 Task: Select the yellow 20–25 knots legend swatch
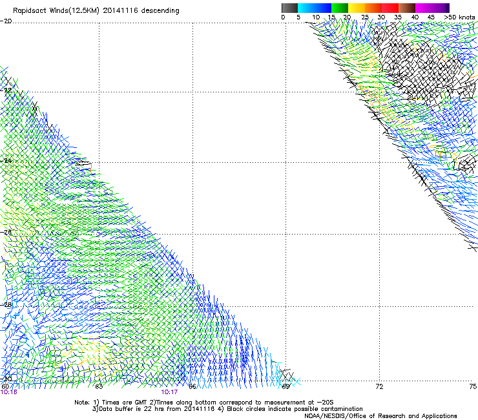tap(357, 8)
